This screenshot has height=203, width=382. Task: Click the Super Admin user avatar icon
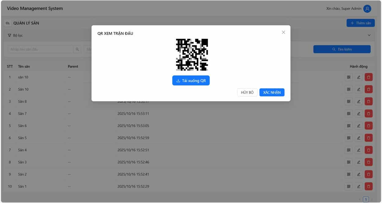(367, 9)
